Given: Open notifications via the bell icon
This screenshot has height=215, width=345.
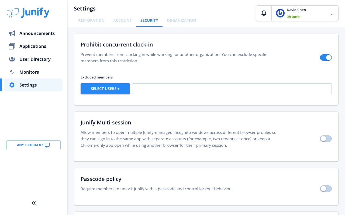Looking at the screenshot, I should pyautogui.click(x=264, y=13).
